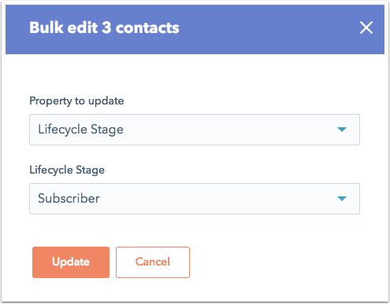Click the 'Bulk edit 3 contacts' title
The height and width of the screenshot is (304, 390).
[104, 27]
